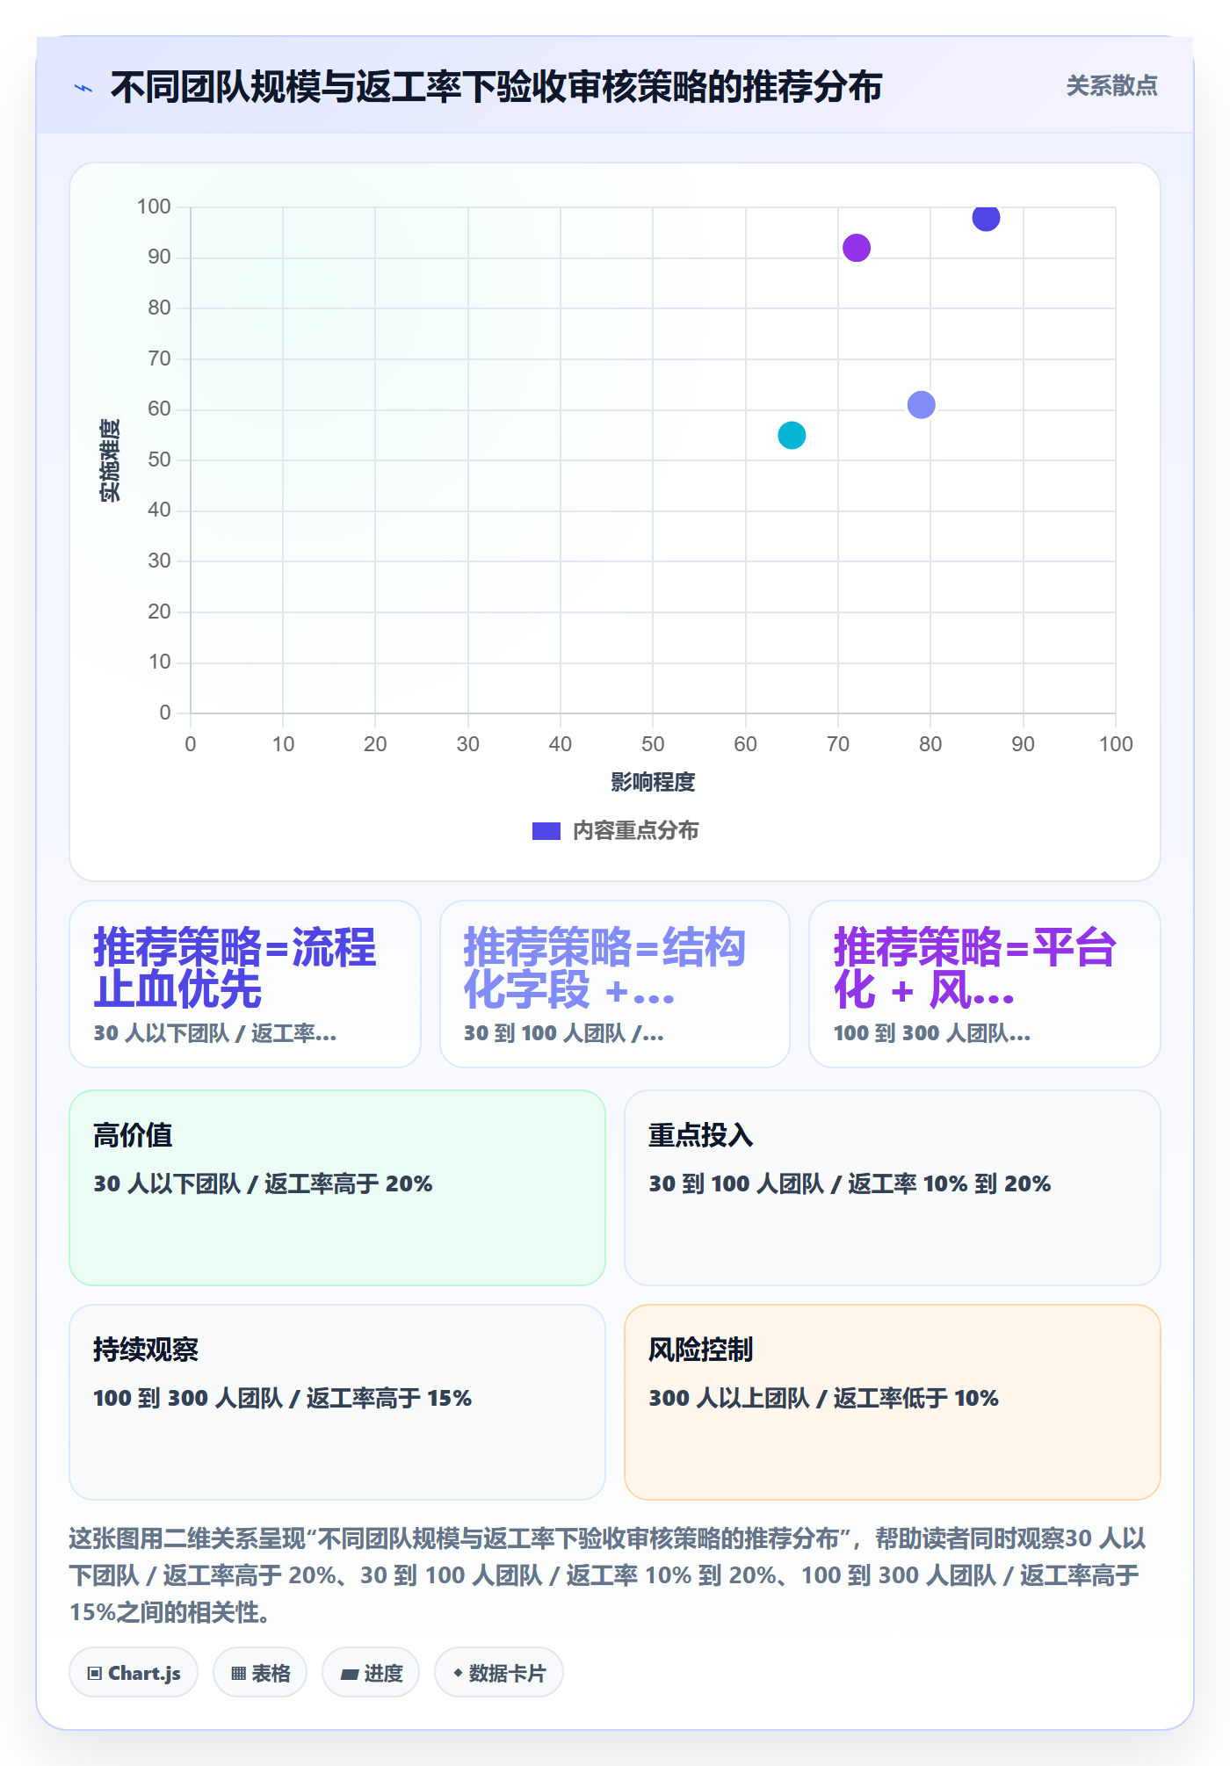The width and height of the screenshot is (1230, 1766).
Task: Click the truncated 30 到 100 人团队 /… subtitle
Action: point(564,1033)
